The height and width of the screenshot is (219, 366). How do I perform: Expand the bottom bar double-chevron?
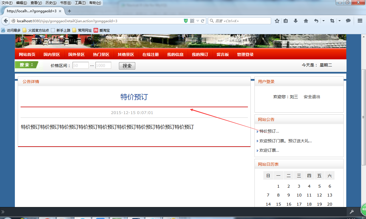tap(3, 212)
